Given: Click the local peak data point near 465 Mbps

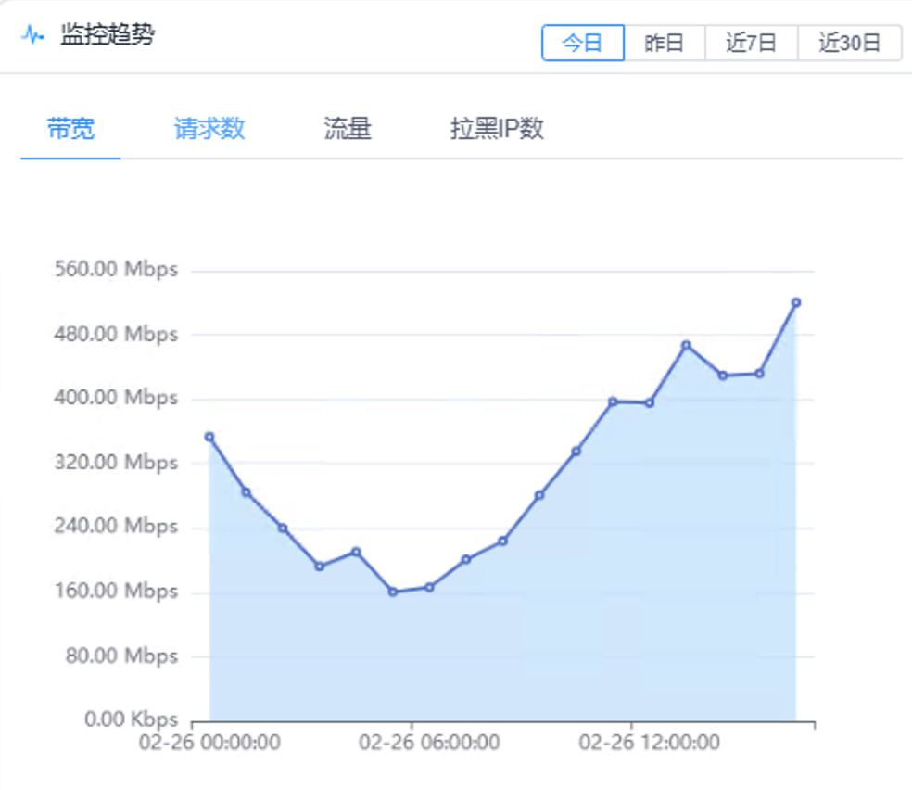Looking at the screenshot, I should [x=686, y=345].
